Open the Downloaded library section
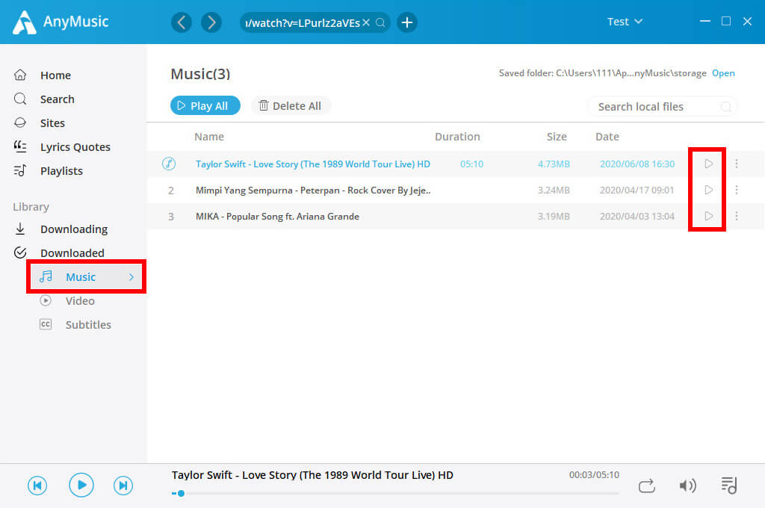This screenshot has width=765, height=508. pyautogui.click(x=72, y=253)
